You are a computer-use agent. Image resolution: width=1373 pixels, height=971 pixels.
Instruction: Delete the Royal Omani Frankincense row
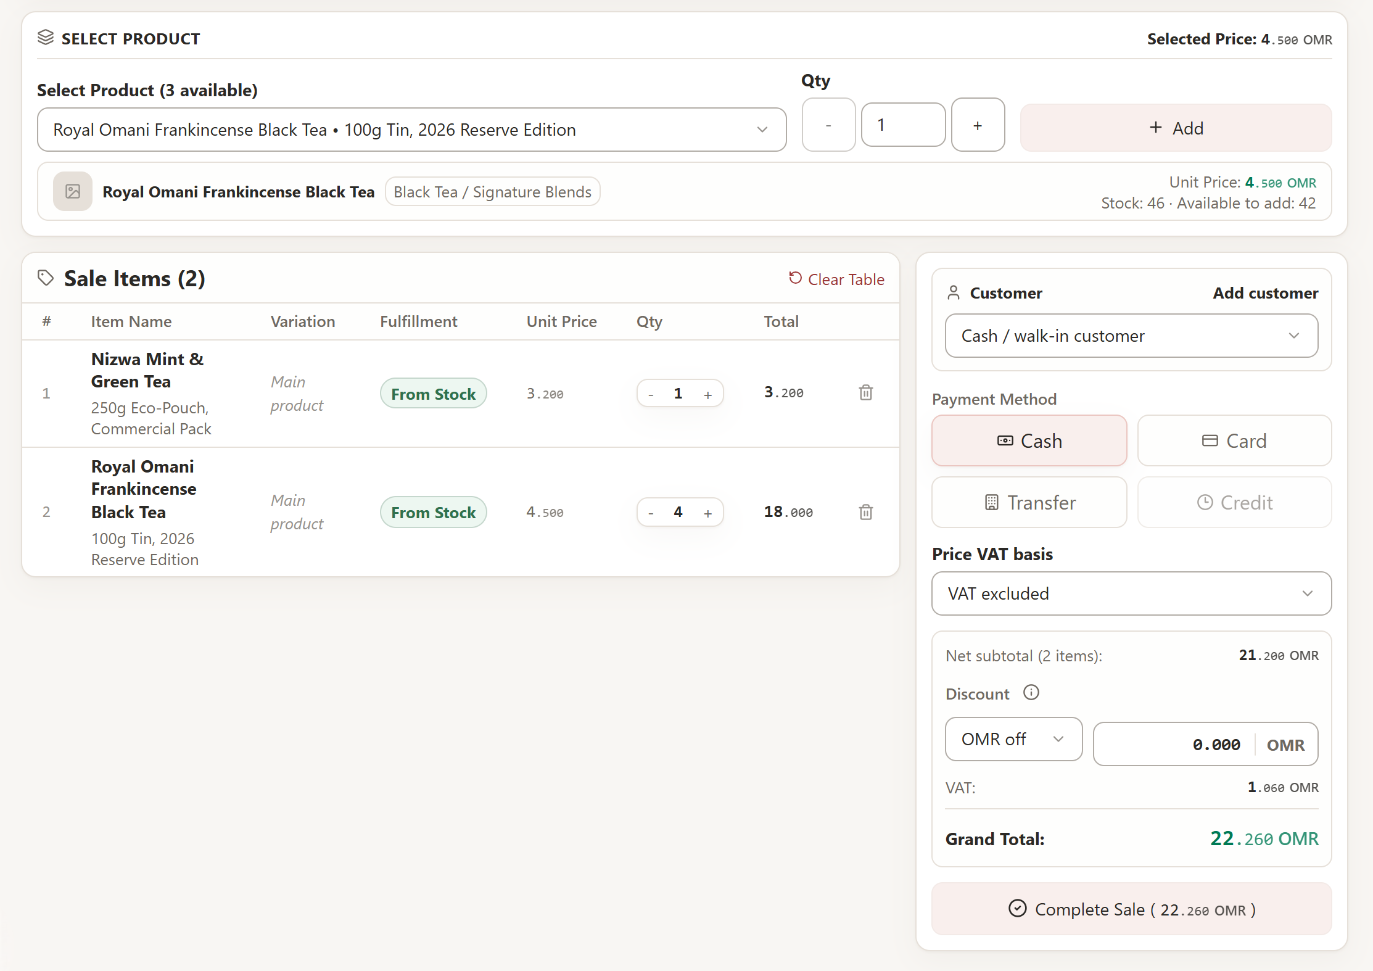click(x=866, y=512)
